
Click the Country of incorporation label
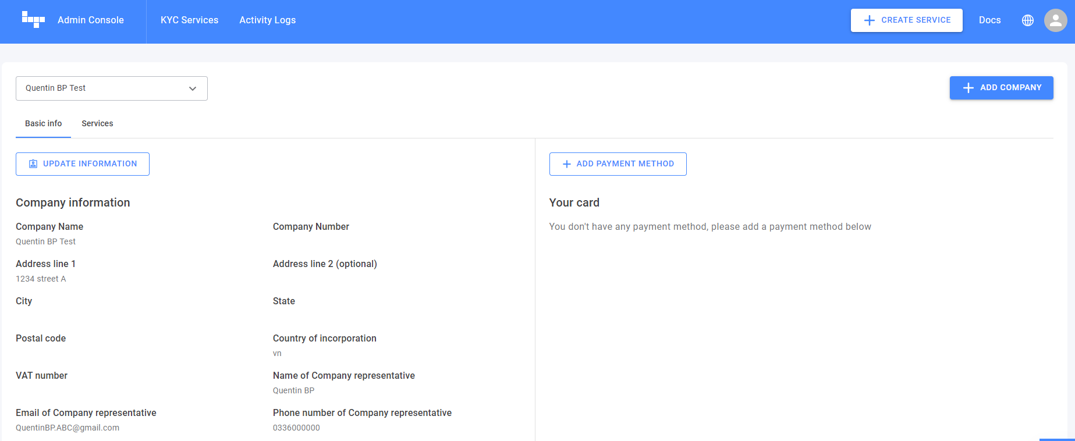pos(325,338)
